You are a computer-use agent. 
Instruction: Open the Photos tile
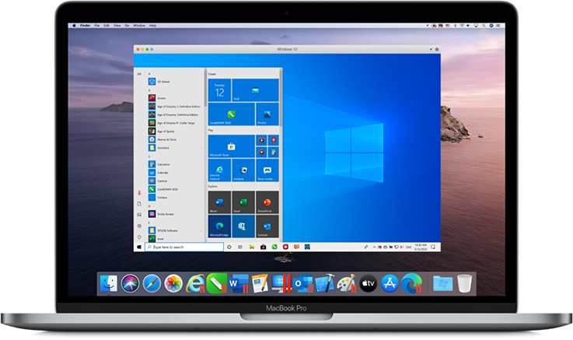(267, 114)
